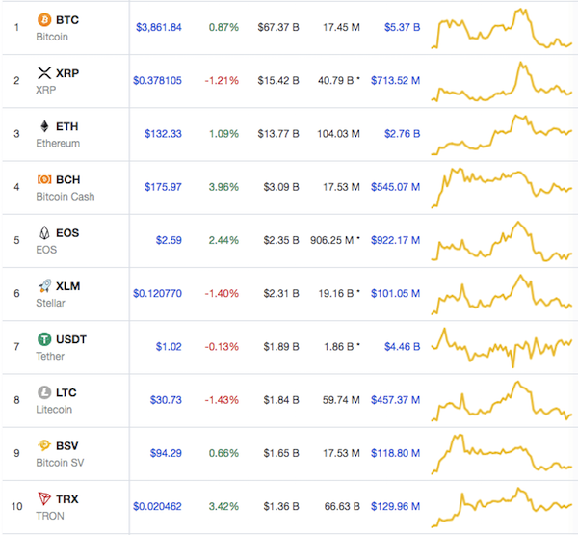Click the red TRON TRX icon
This screenshot has width=578, height=535.
pyautogui.click(x=43, y=498)
